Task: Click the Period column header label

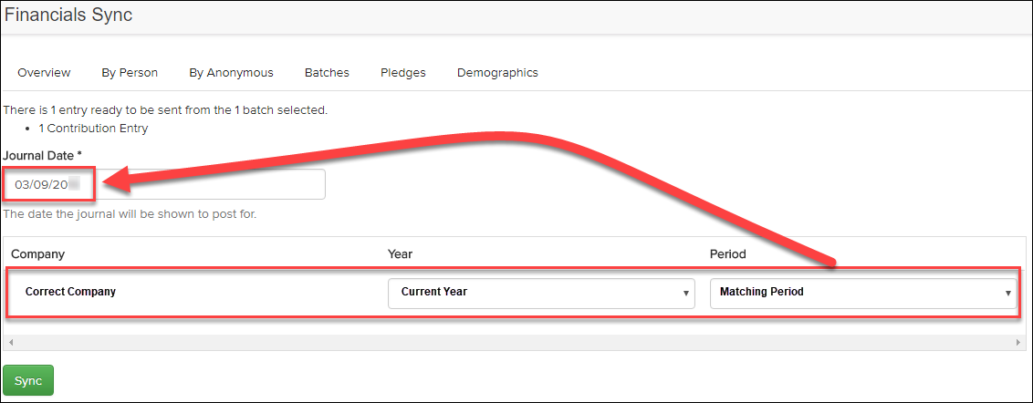Action: (x=727, y=253)
